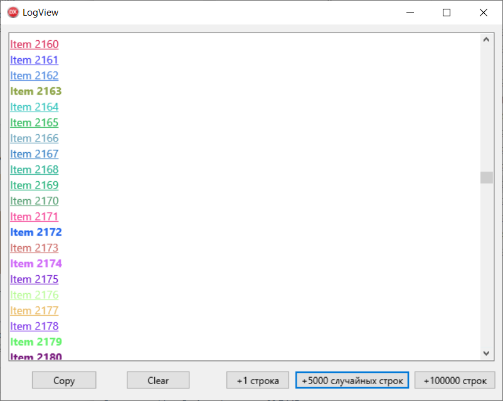
Task: Minimize the LogView window
Action: 410,13
